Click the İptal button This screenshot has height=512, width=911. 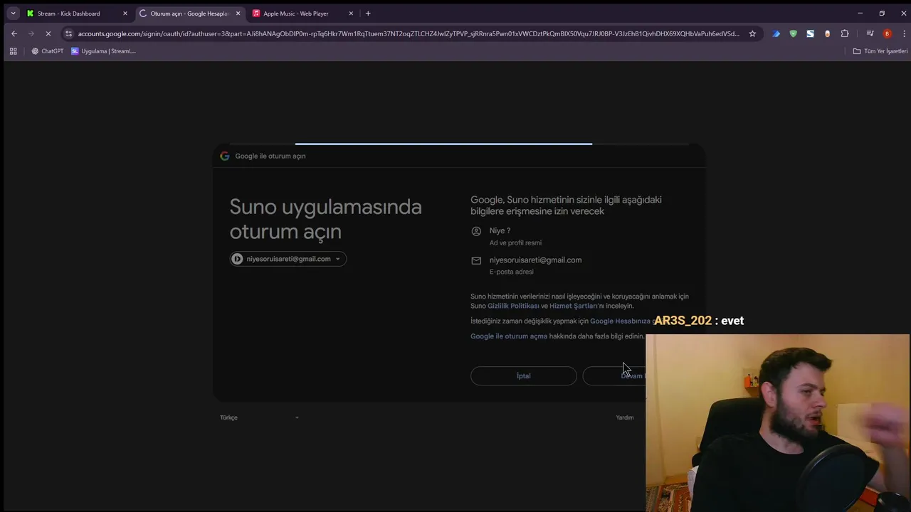(524, 375)
